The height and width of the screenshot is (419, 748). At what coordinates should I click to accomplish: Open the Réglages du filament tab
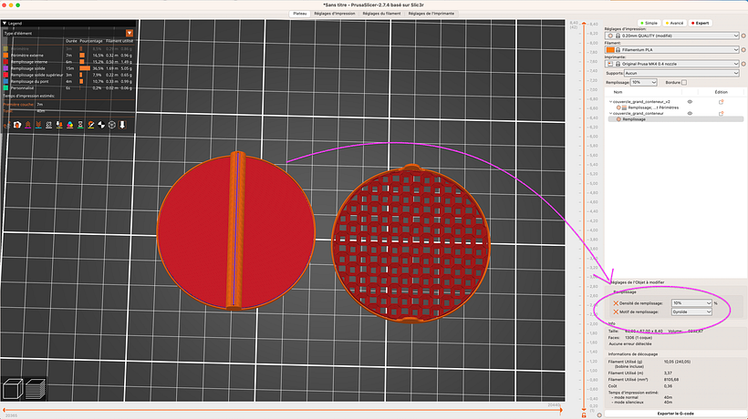tap(380, 14)
